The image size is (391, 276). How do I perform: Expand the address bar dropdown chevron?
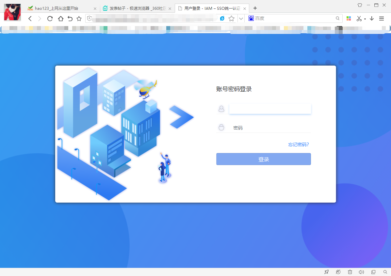tap(241, 19)
